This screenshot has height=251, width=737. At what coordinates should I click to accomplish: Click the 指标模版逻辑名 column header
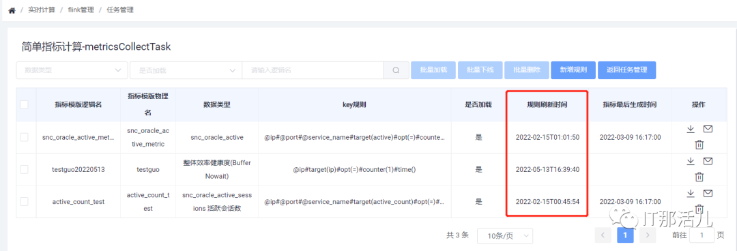(78, 105)
